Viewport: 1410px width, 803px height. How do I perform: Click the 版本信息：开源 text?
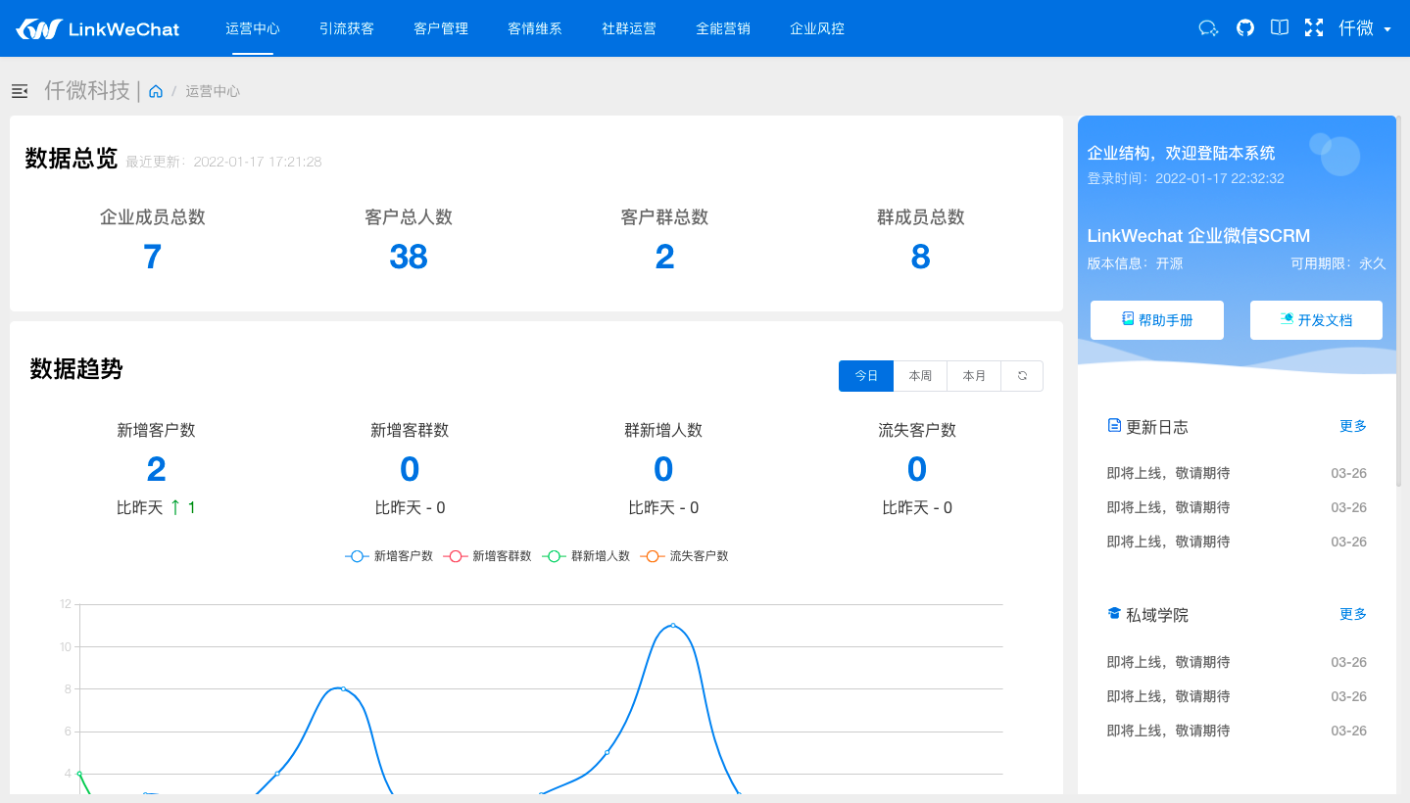click(1135, 263)
